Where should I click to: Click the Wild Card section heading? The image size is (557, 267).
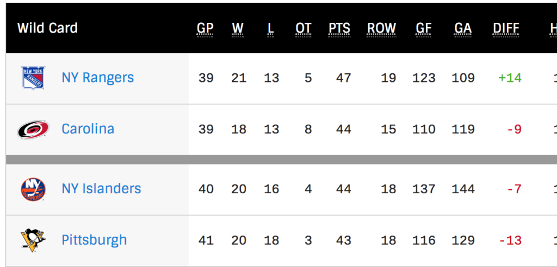[x=47, y=28]
